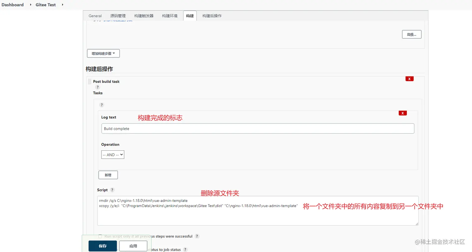Save the configuration with 保存
The height and width of the screenshot is (252, 472).
[x=103, y=246]
